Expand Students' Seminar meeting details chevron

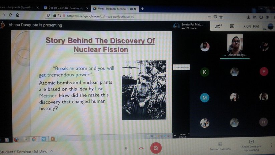(52, 151)
